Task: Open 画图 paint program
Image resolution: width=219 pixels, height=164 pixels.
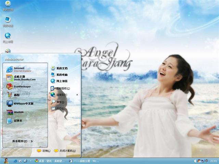Action: (x=13, y=95)
